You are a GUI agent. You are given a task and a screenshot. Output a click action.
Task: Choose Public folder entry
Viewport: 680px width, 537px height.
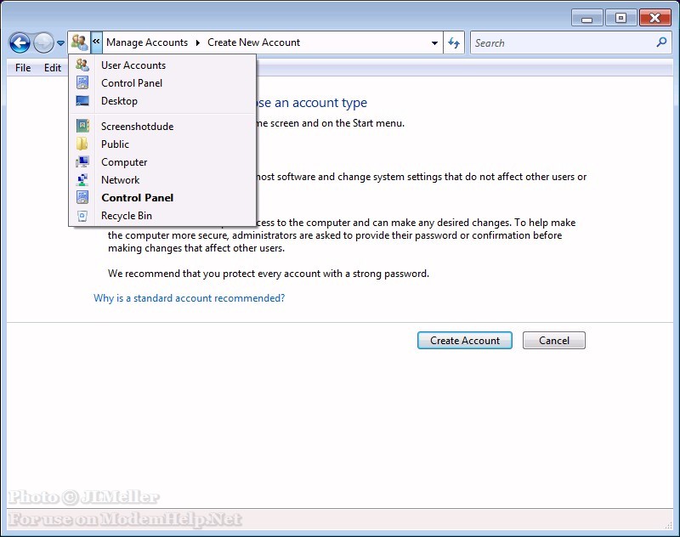pyautogui.click(x=162, y=144)
